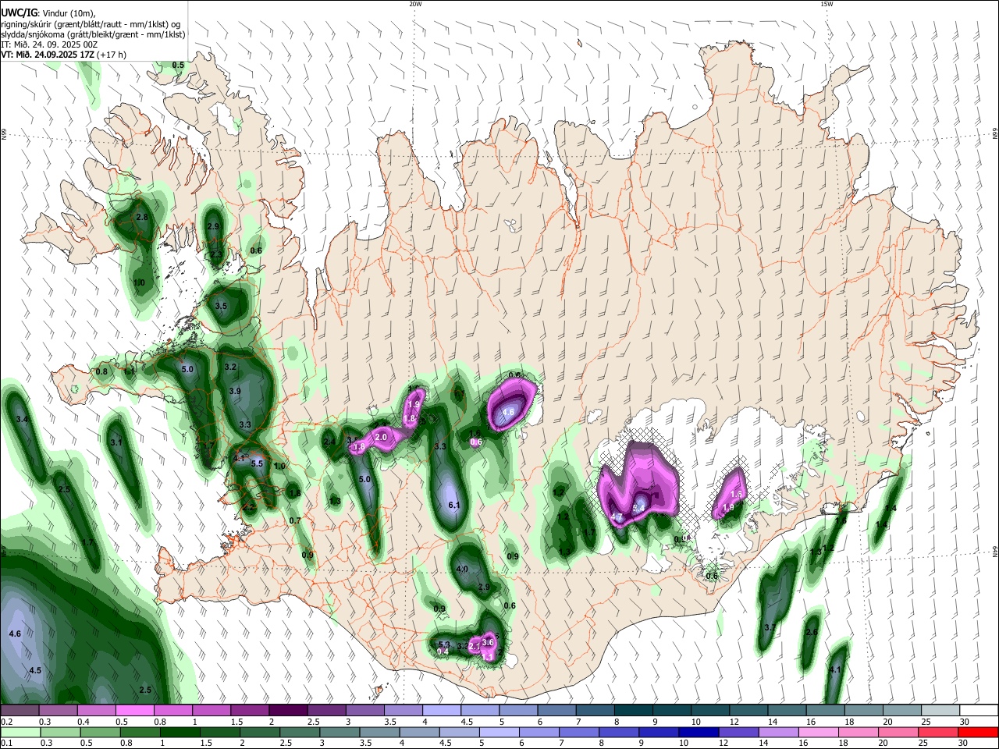This screenshot has height=749, width=999.
Task: Click the '2.6' rain value off the southeast coast
Action: click(812, 632)
